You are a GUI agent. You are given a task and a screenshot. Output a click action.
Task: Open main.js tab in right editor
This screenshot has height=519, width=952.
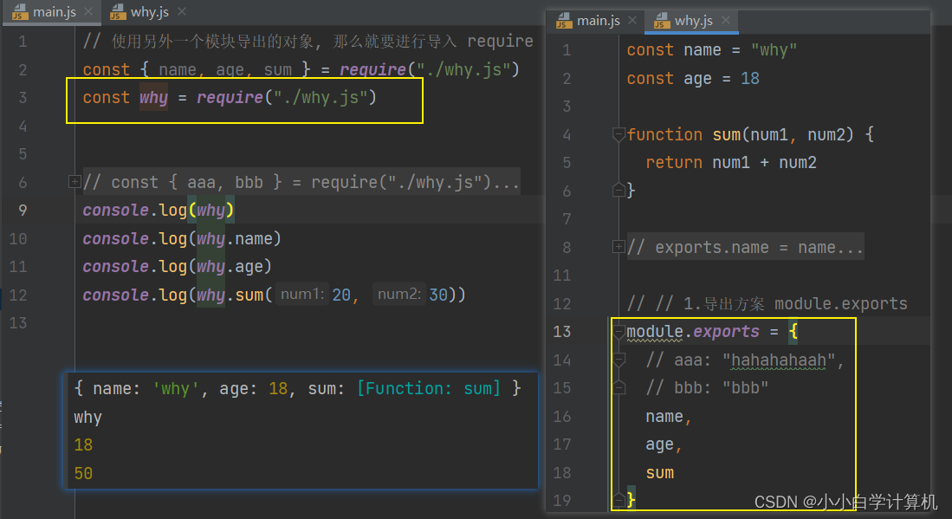click(598, 21)
